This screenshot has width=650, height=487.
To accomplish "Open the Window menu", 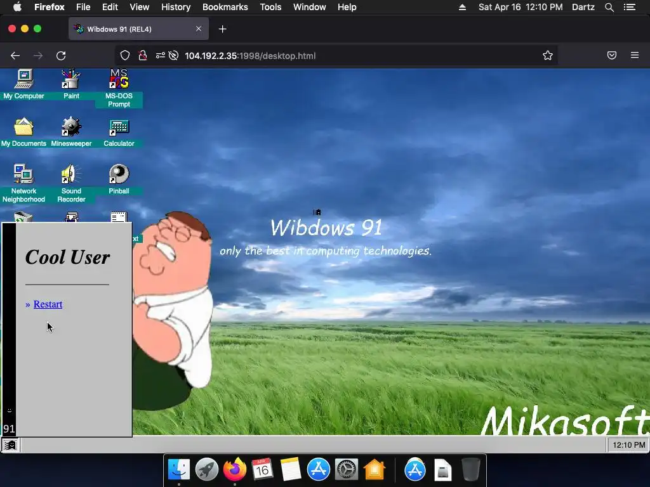I will pyautogui.click(x=310, y=7).
